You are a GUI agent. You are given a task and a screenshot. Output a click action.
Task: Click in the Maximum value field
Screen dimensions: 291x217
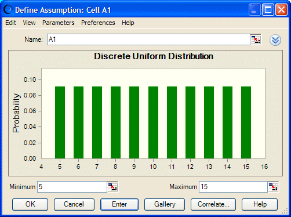[233, 187]
